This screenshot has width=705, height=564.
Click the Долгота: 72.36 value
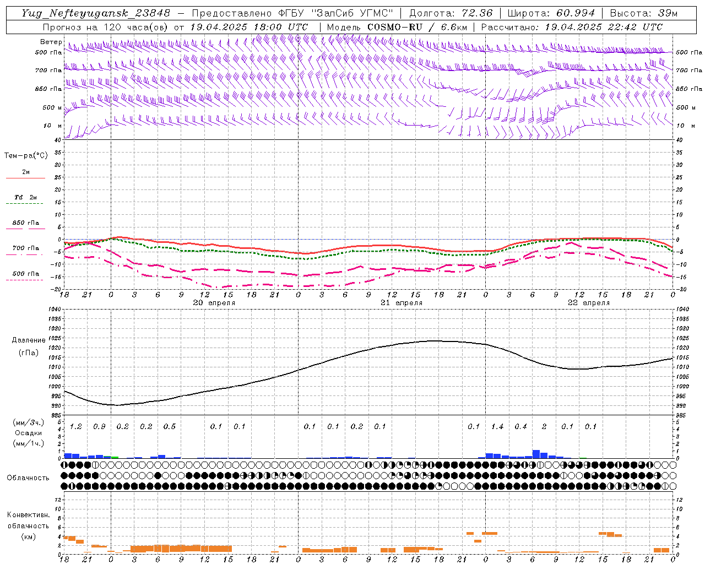[451, 13]
